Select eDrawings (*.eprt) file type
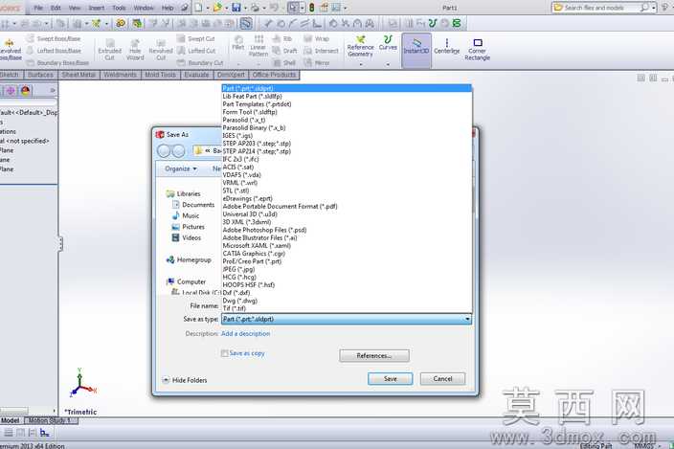Screen dimensions: 674x449 point(347,198)
